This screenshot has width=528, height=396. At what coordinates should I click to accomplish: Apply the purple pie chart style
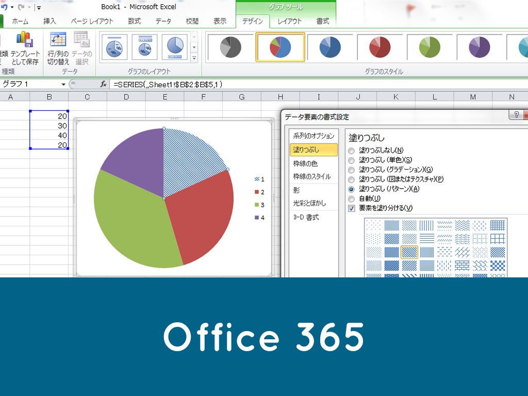pos(480,47)
